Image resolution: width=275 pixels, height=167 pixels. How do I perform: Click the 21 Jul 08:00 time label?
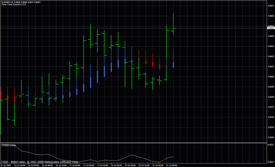[x=172, y=165]
